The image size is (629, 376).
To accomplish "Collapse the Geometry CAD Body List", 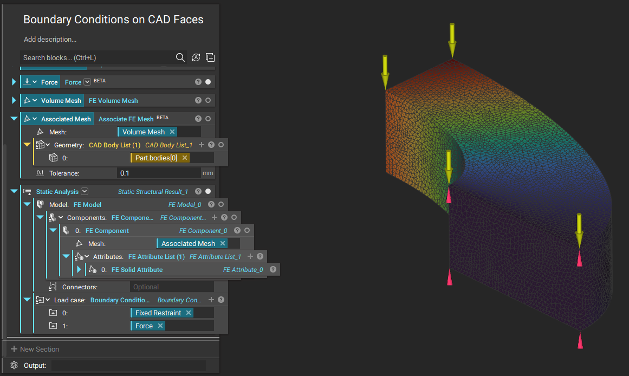I will (27, 145).
